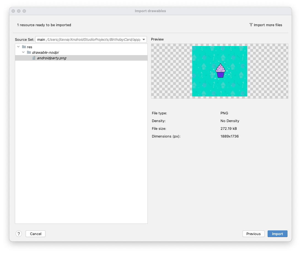
Task: Click the Import drawables title bar text
Action: click(x=150, y=11)
